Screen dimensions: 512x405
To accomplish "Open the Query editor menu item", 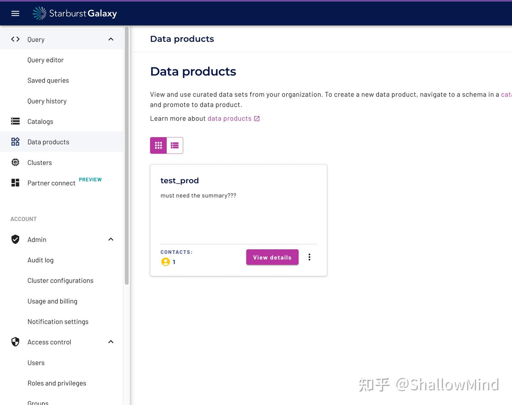I will click(x=46, y=60).
